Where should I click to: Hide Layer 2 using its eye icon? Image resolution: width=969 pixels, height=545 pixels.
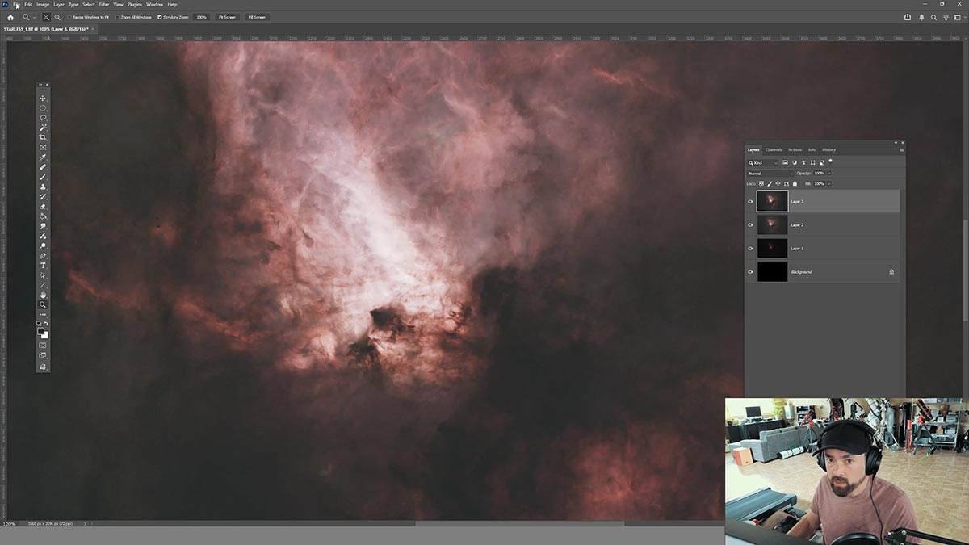pyautogui.click(x=750, y=225)
